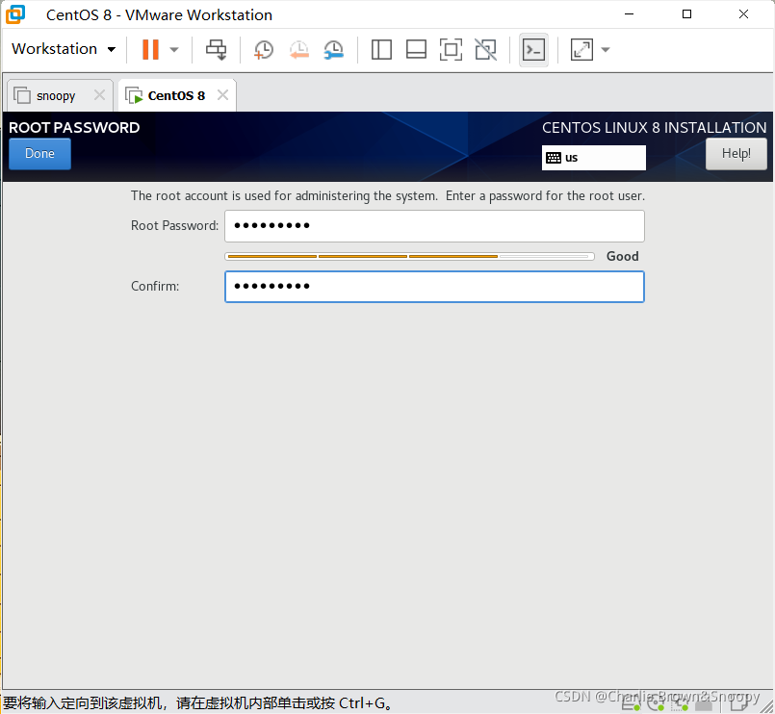This screenshot has width=775, height=714.
Task: Expand the power options arrow beside pause
Action: [x=174, y=49]
